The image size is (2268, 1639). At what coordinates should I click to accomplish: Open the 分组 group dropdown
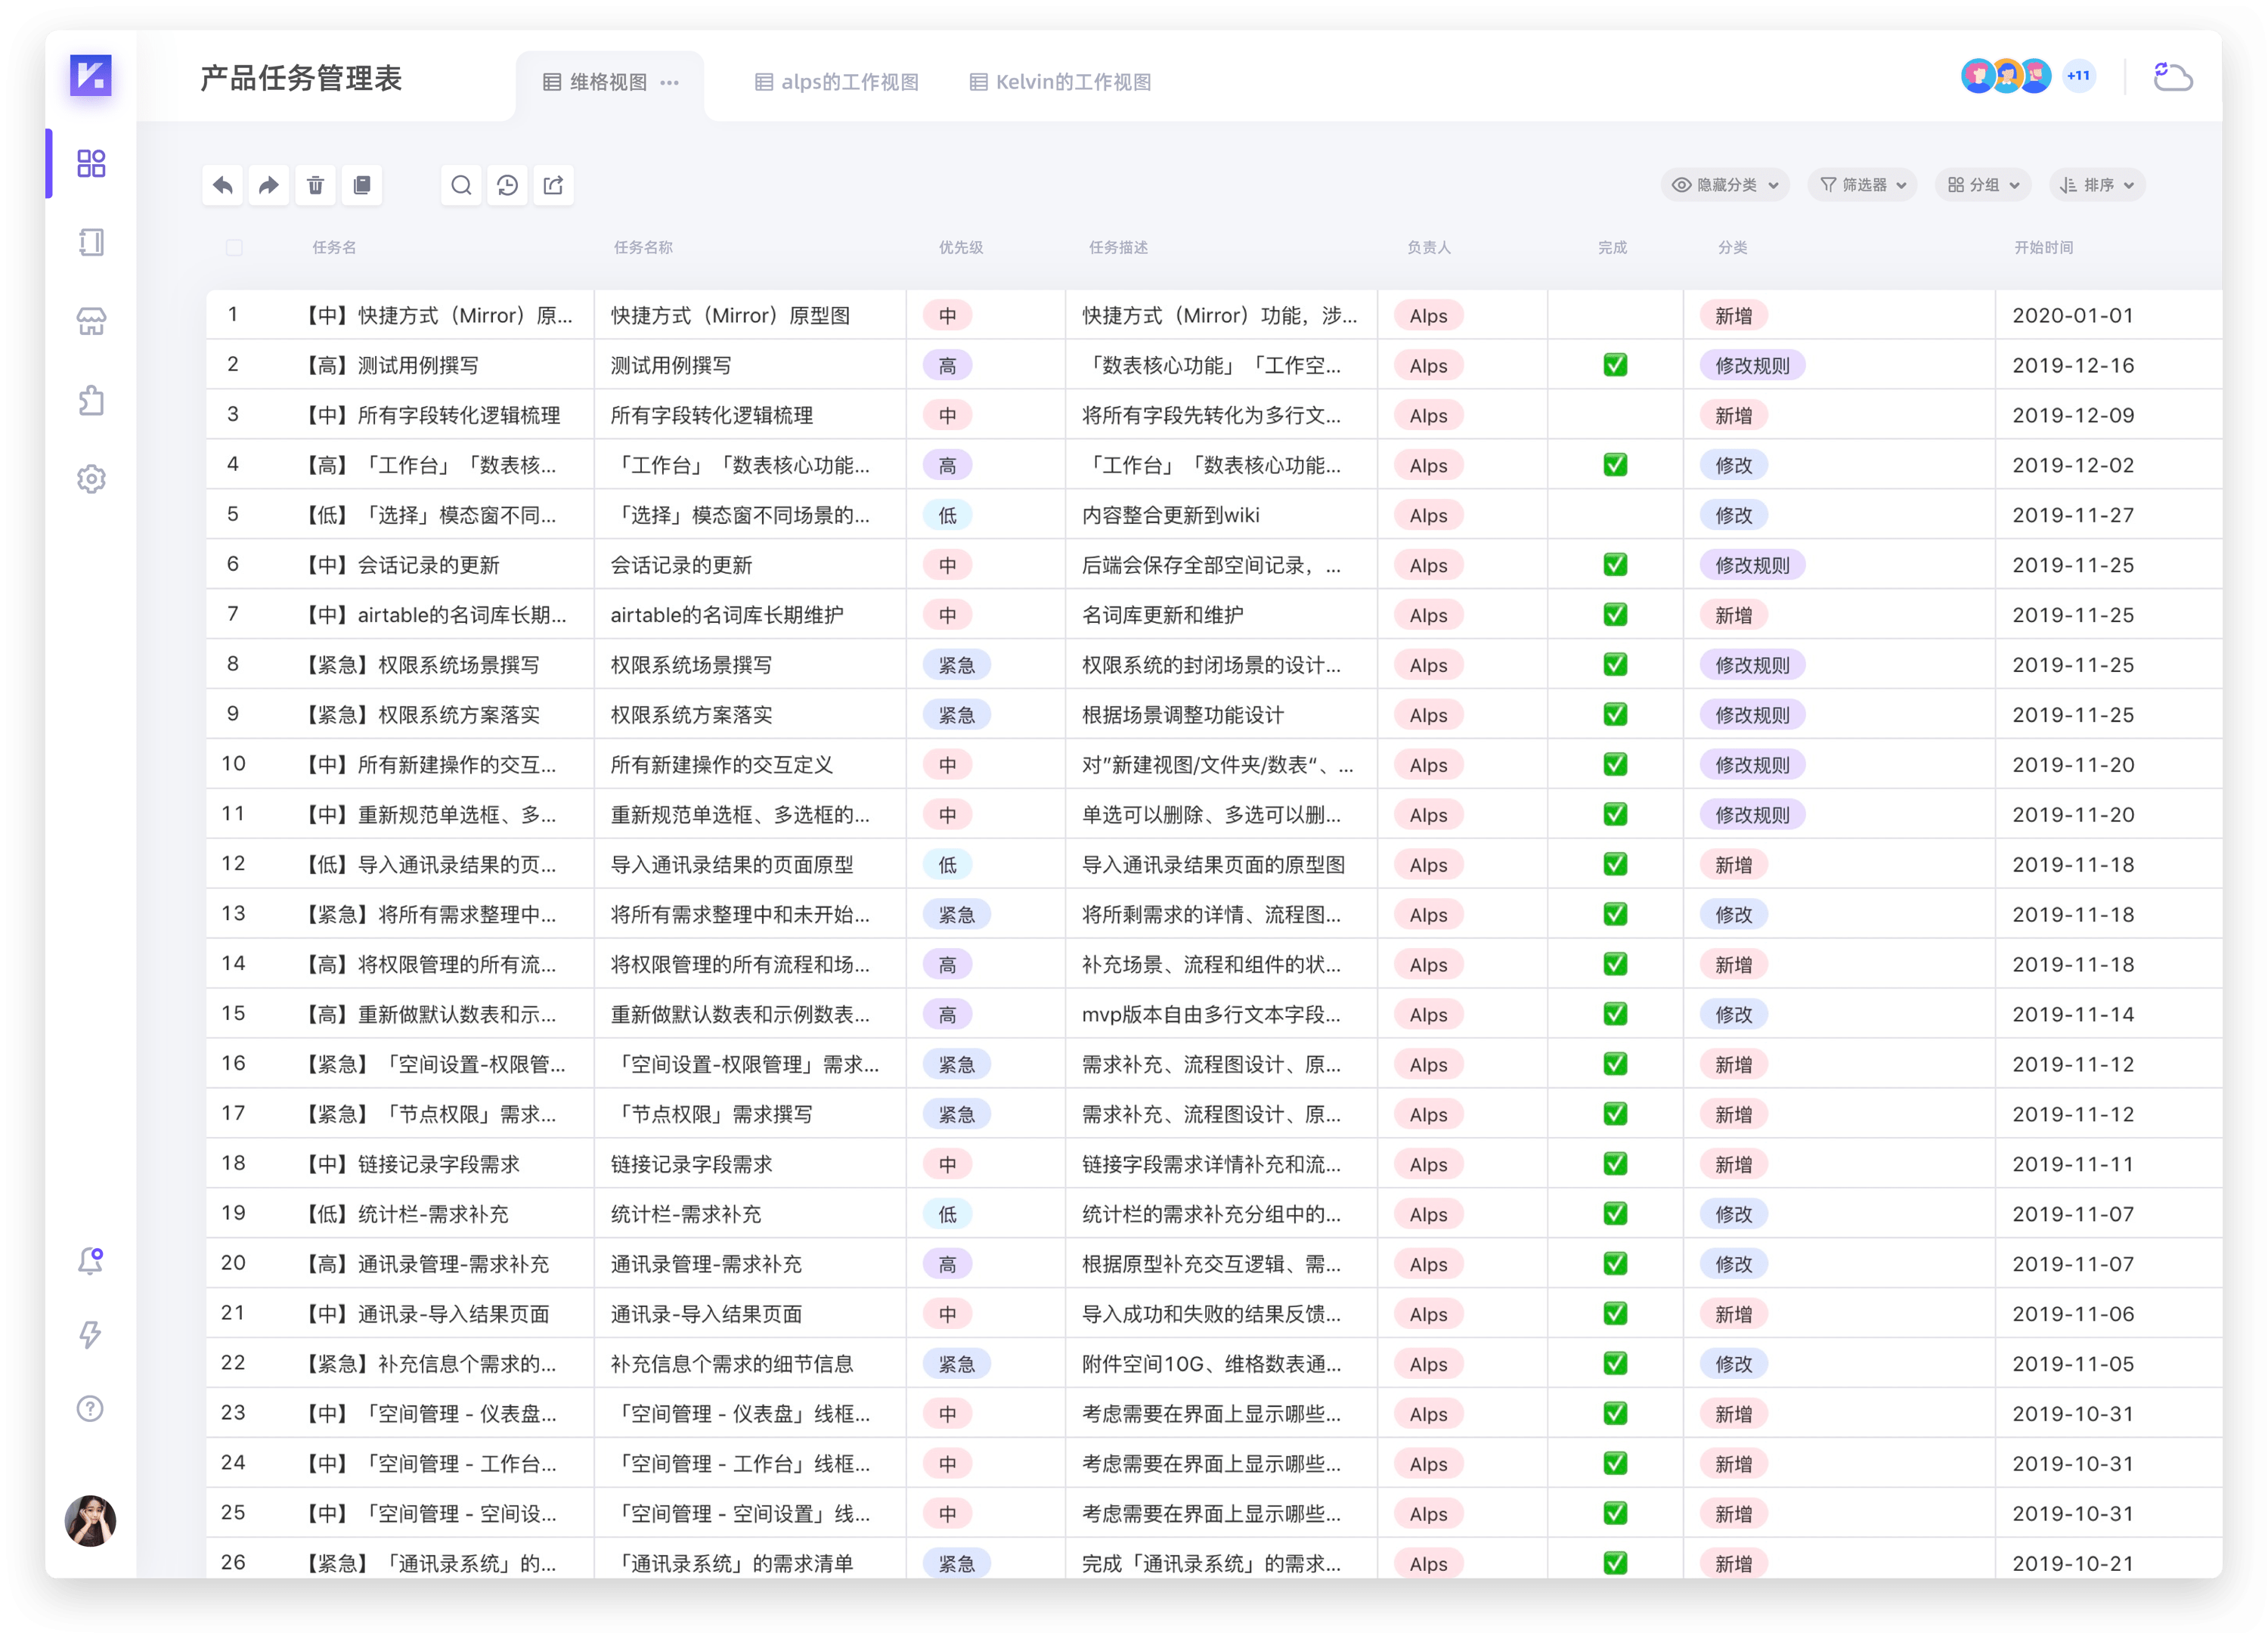pos(1984,185)
